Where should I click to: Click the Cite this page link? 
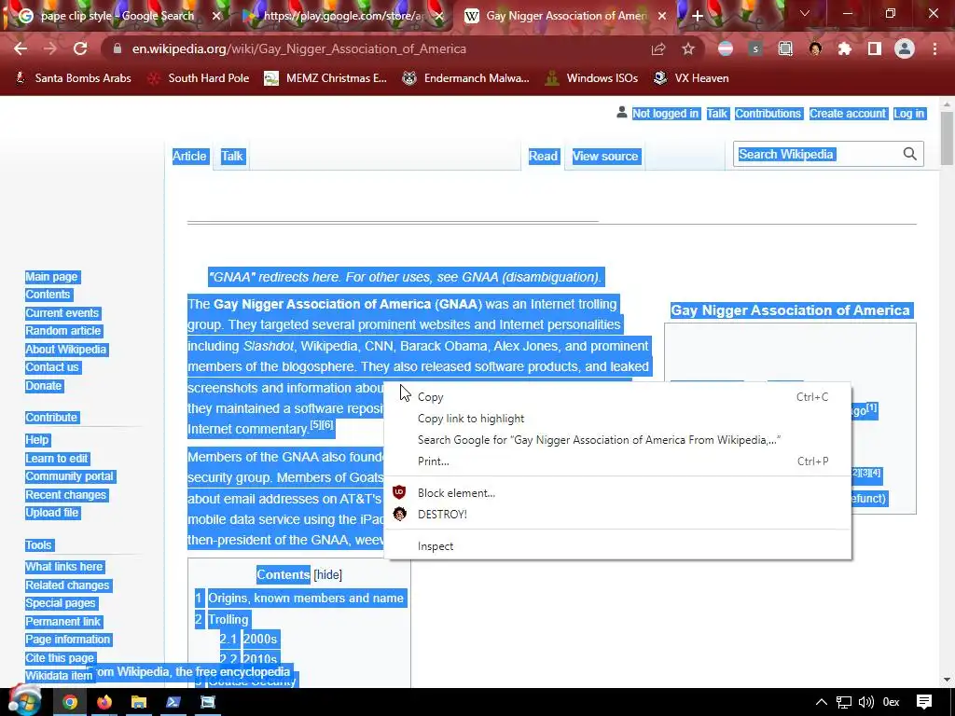(60, 657)
